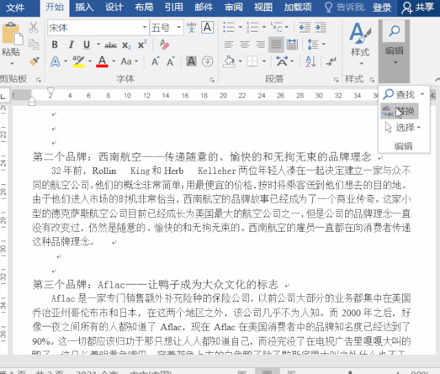Choose 替换 from the editing menu
440x374 pixels.
point(399,111)
